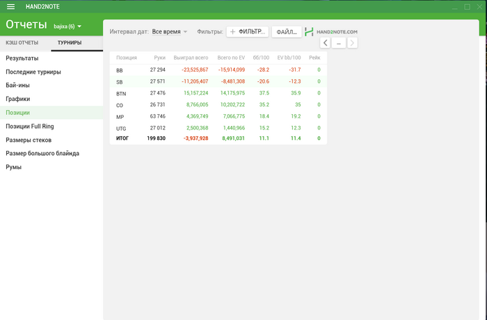Click the Отчеты page title
487x320 pixels.
(26, 24)
